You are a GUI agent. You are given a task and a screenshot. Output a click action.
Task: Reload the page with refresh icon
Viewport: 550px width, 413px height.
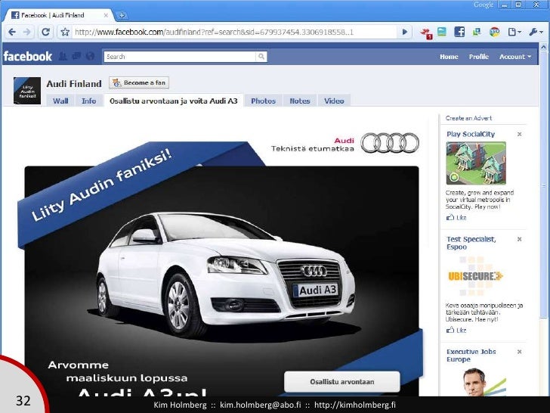coord(45,32)
